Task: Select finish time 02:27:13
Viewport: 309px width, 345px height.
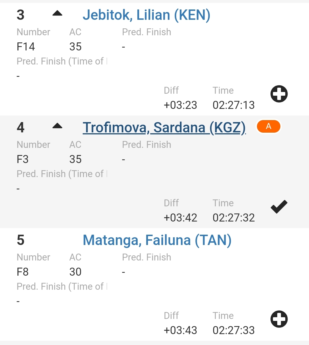Action: click(233, 105)
